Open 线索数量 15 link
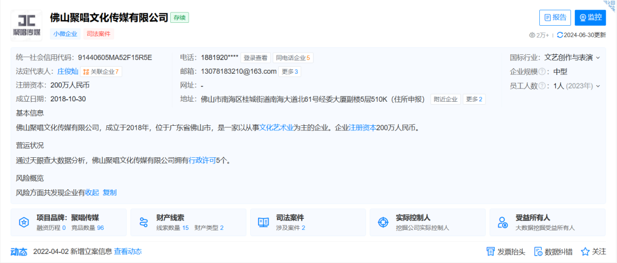 click(173, 228)
